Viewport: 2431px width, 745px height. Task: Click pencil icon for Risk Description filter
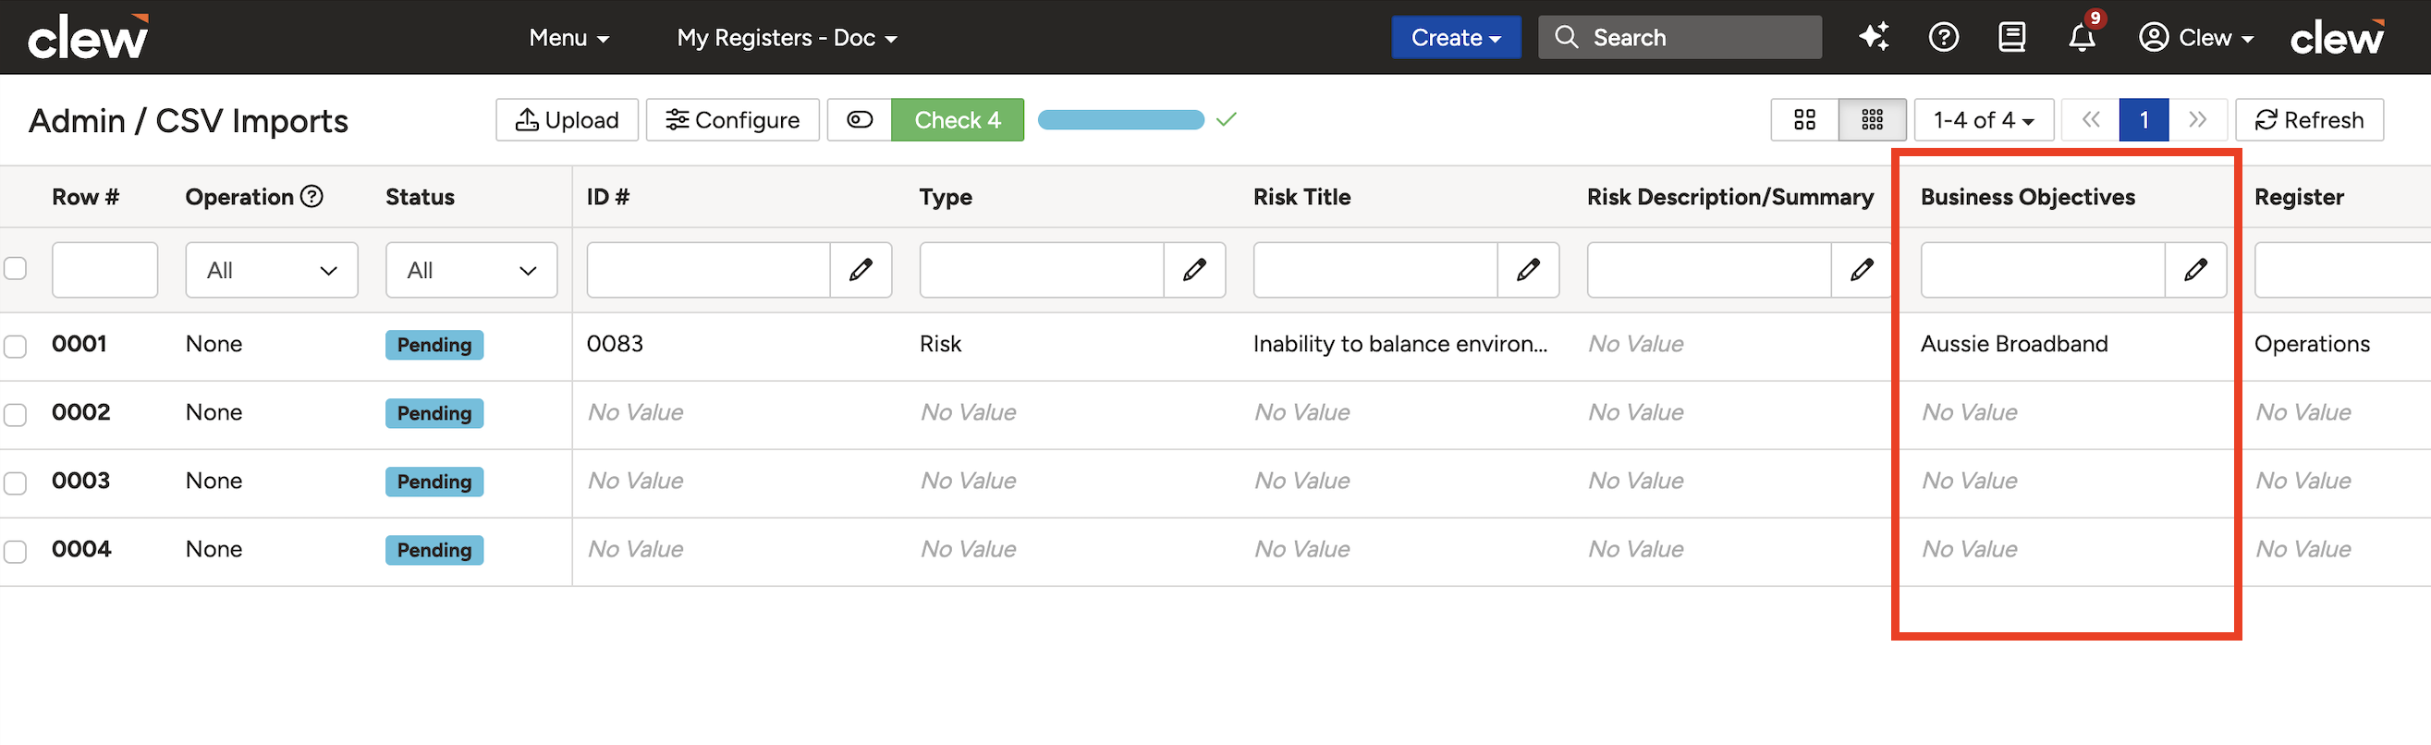pos(1862,270)
